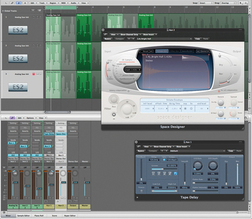This screenshot has width=252, height=219.
Task: Open the IR Sample dropdown in Space Designer
Action: 128,60
